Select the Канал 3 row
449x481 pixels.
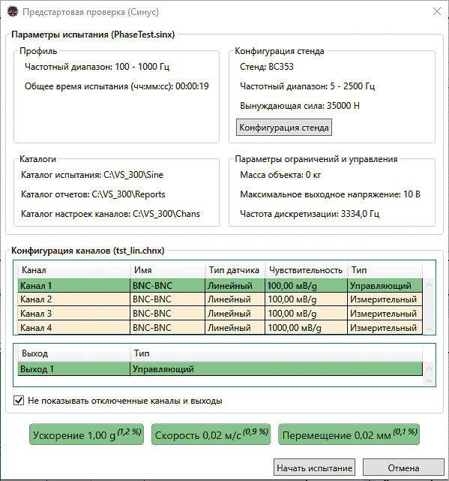pos(220,313)
